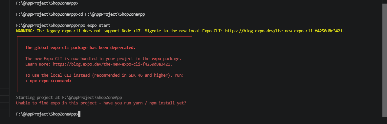Click the 'Starting project at F:\@AppProject\ShopZoneApp' line

pos(69,98)
